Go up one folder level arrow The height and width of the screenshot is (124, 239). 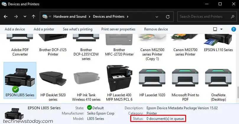34,17
